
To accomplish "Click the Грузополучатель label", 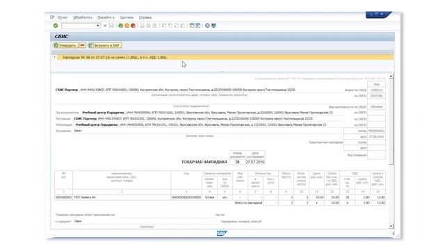I will point(67,112).
